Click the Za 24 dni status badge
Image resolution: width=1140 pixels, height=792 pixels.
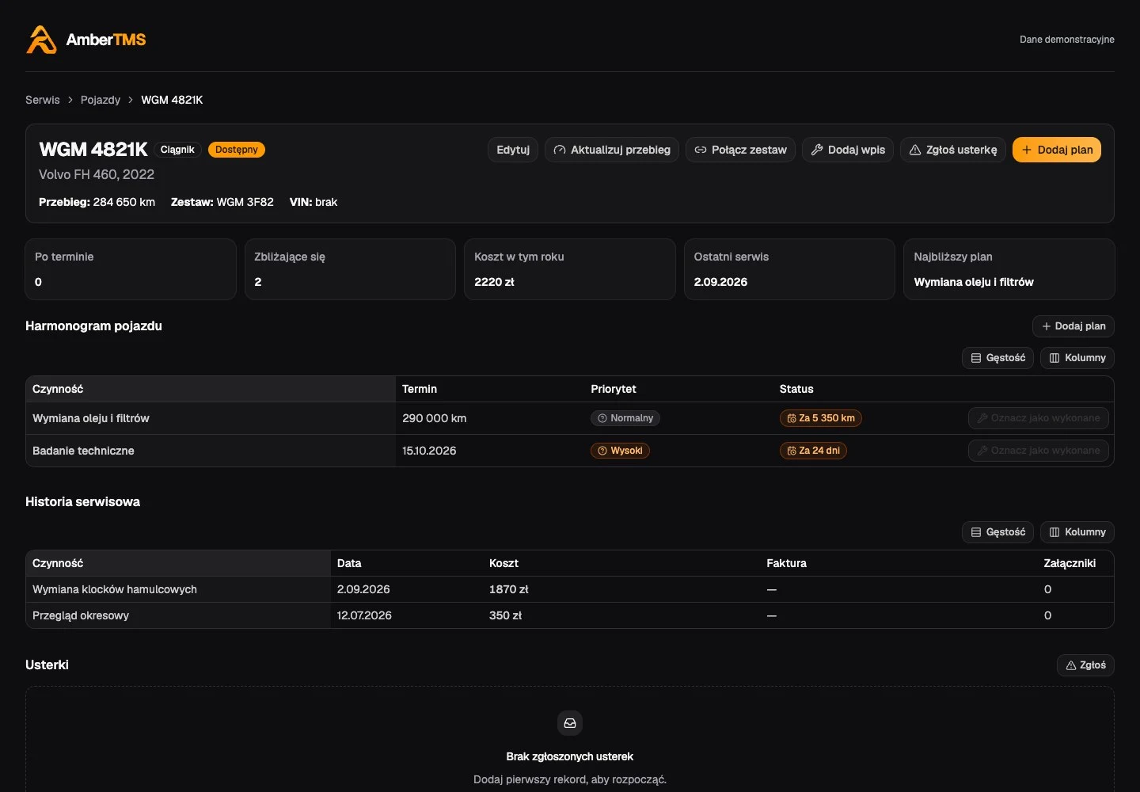coord(813,451)
